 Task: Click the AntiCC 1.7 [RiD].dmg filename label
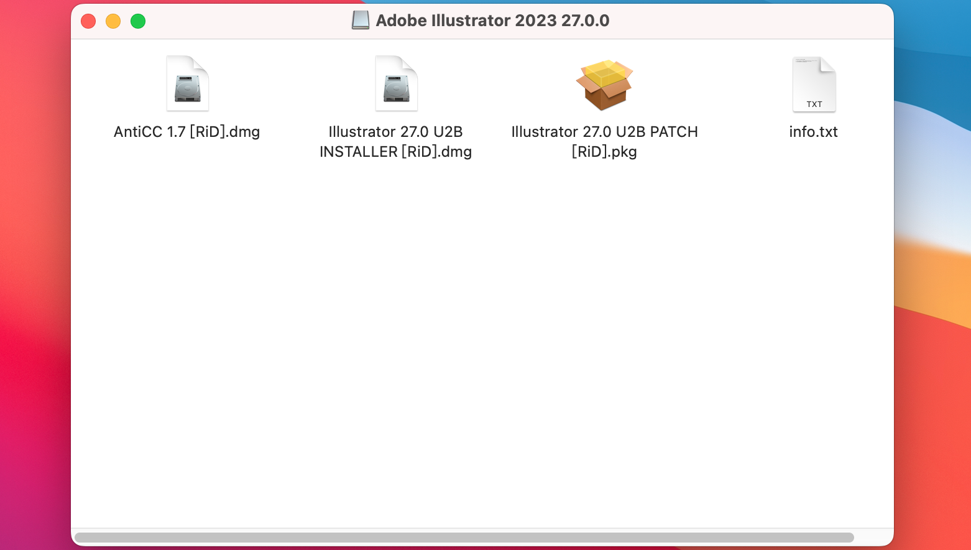(187, 131)
